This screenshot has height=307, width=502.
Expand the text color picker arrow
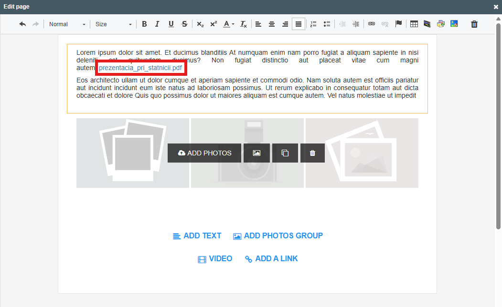[x=233, y=24]
